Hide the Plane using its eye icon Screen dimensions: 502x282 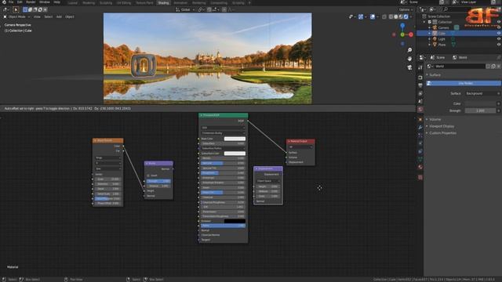click(x=499, y=45)
